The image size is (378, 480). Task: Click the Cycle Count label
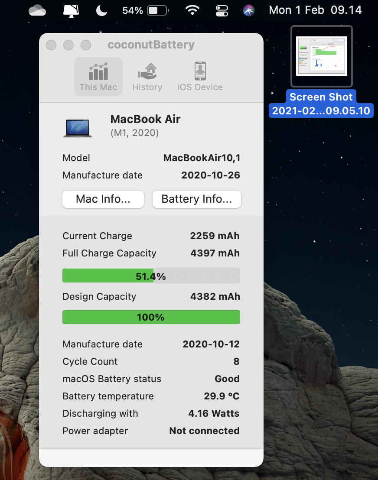90,362
